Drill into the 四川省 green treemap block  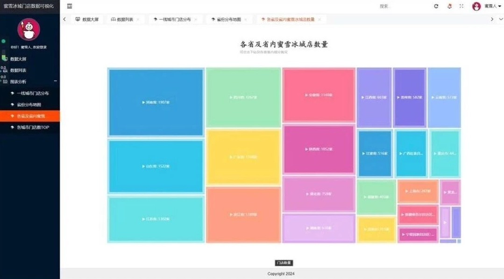coord(243,97)
